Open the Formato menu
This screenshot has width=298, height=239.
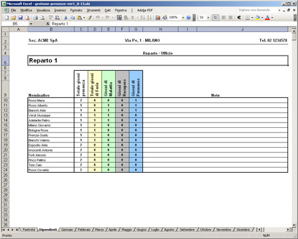click(x=76, y=10)
